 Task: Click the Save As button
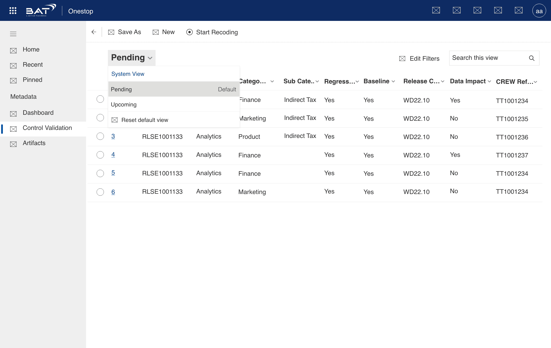(124, 32)
